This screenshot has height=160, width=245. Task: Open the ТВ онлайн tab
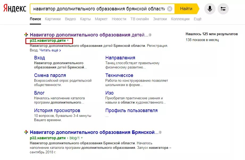pos(140,19)
